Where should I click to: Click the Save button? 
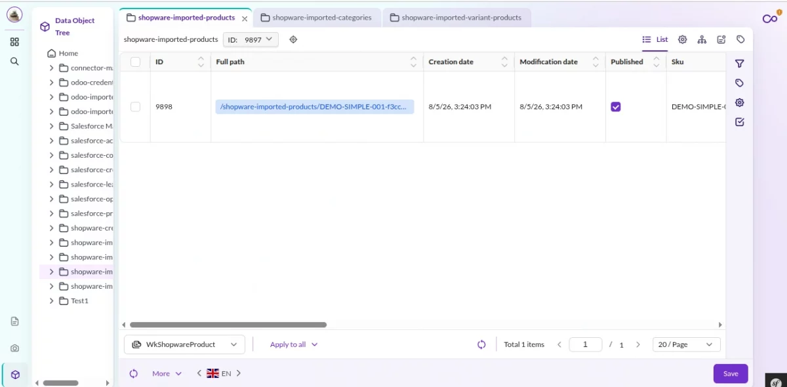(731, 373)
